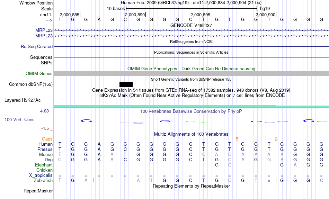Click the orange Gaps row label
329x199 pixels.
pyautogui.click(x=47, y=139)
